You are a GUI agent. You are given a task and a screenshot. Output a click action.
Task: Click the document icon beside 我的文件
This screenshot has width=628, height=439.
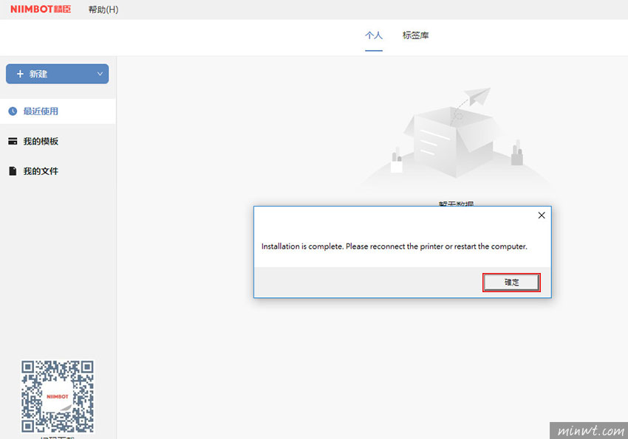coord(13,171)
